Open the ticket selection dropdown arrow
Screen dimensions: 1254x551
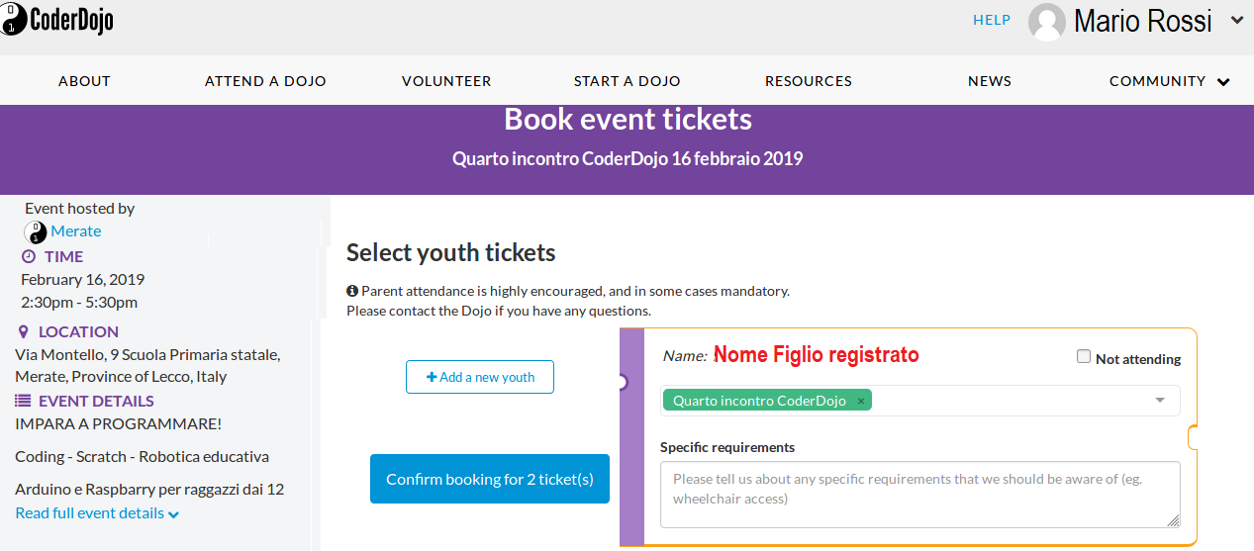coord(1160,401)
